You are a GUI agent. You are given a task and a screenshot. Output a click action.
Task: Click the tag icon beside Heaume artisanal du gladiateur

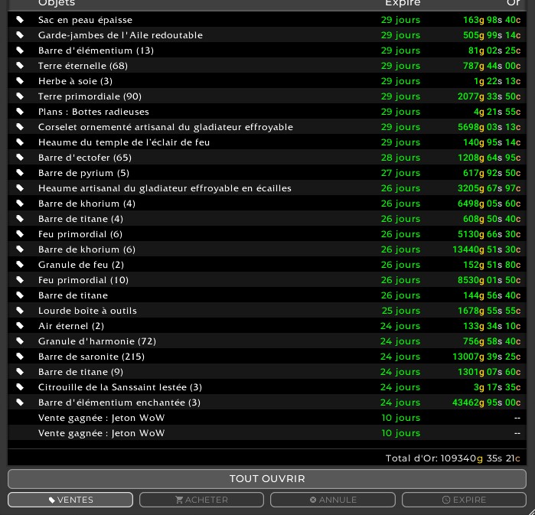20,188
